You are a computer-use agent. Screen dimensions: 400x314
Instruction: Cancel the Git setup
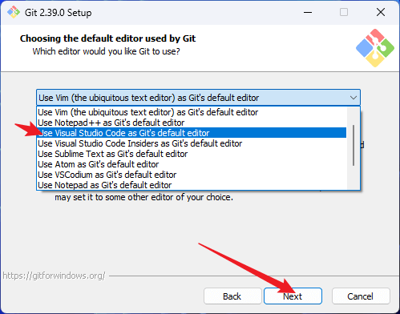tap(361, 296)
